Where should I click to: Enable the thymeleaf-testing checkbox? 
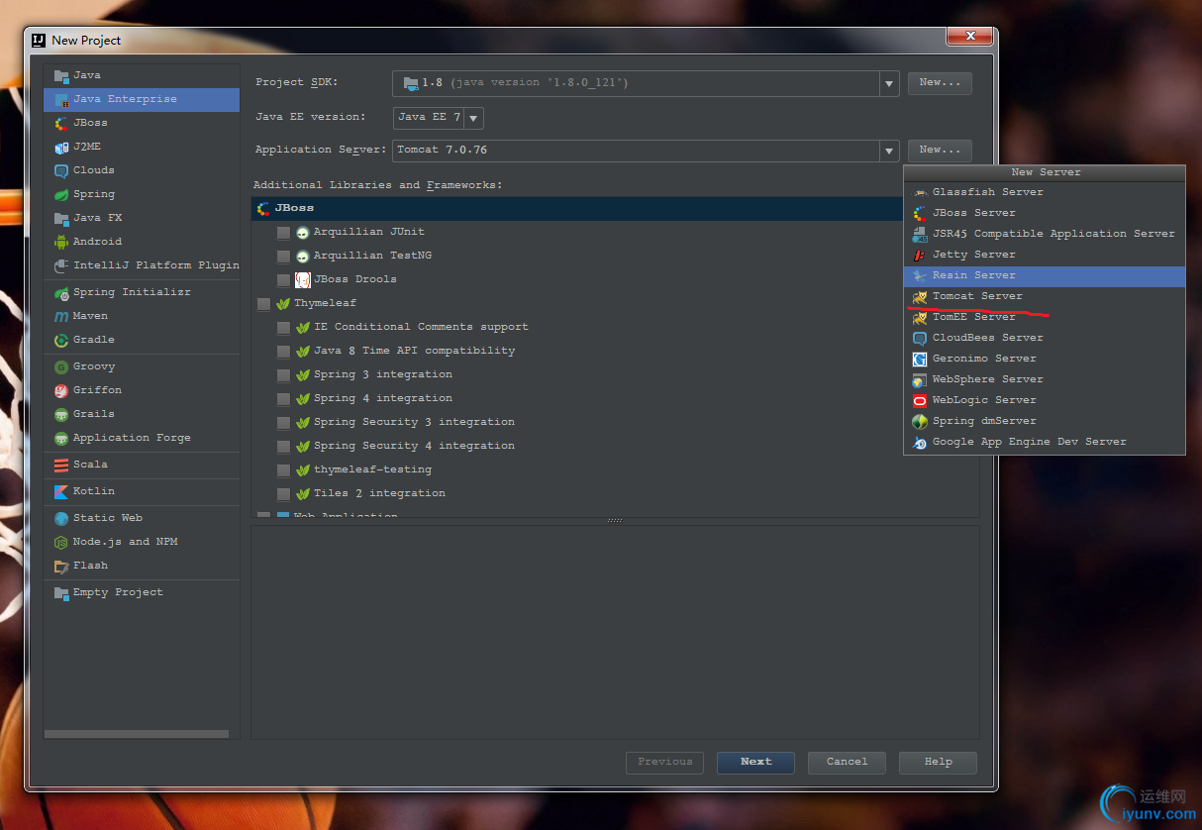tap(284, 470)
